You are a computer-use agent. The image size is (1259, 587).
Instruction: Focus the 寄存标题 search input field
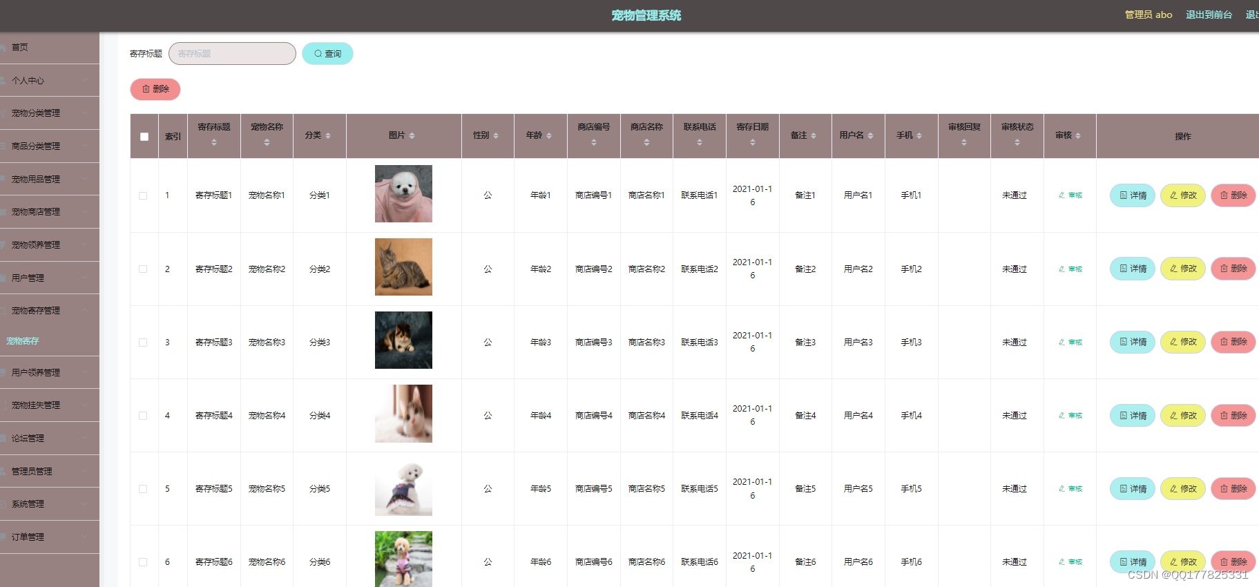(232, 54)
